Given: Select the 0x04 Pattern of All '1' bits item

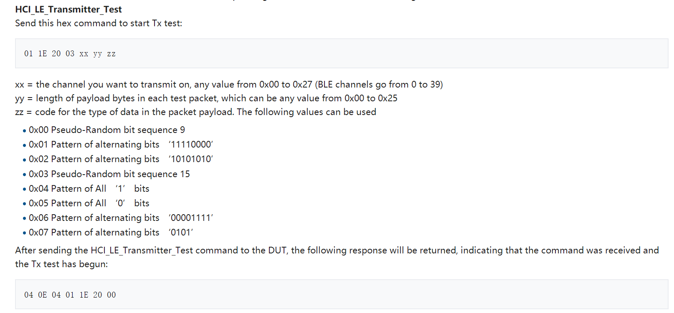Looking at the screenshot, I should coord(89,189).
